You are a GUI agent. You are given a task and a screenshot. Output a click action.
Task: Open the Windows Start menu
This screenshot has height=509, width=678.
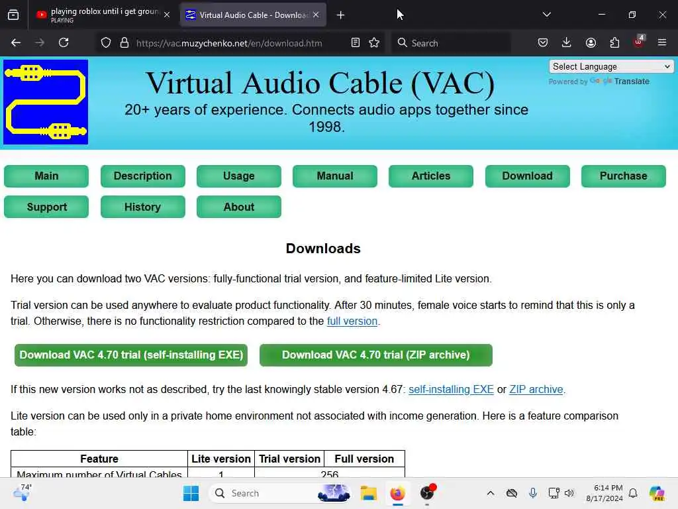coord(191,493)
